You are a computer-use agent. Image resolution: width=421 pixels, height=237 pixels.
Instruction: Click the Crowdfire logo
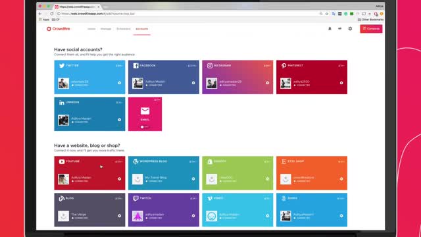59,29
